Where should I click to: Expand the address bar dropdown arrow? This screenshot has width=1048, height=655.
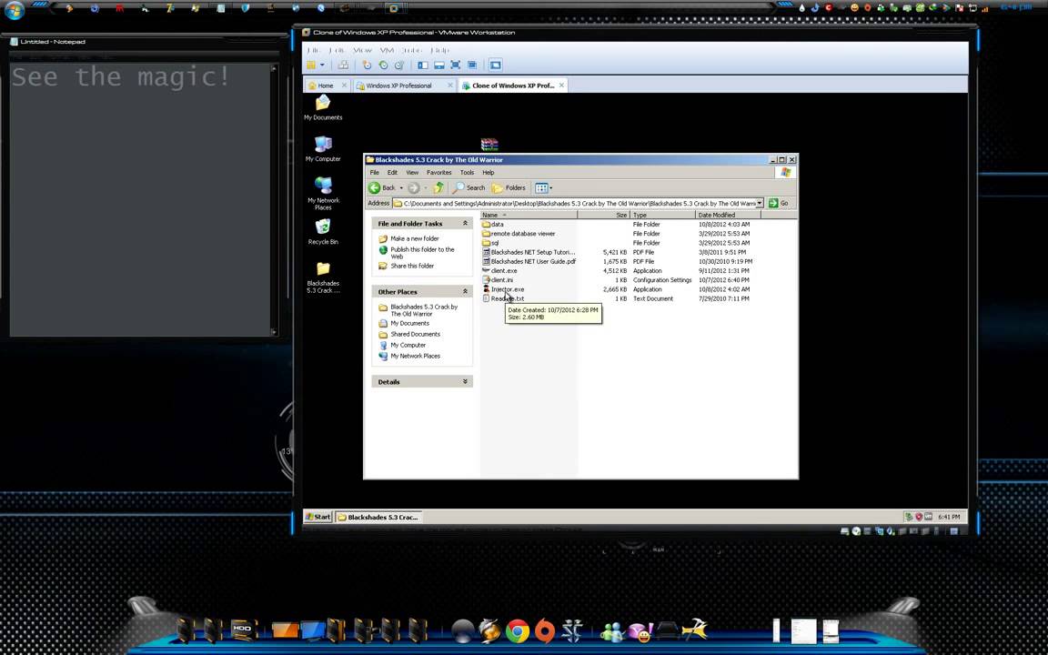[760, 203]
